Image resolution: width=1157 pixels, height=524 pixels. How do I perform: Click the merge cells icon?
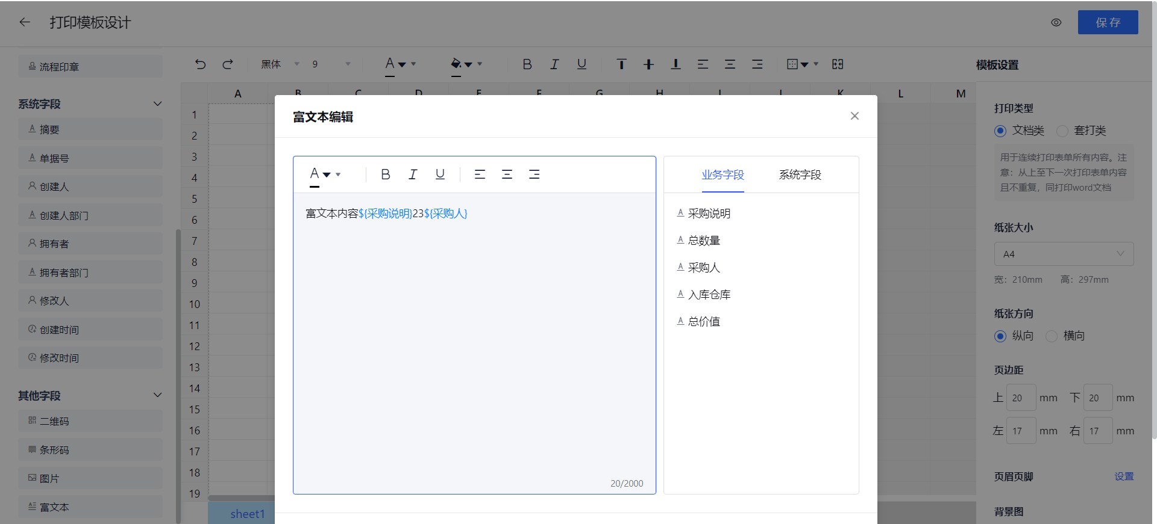838,64
